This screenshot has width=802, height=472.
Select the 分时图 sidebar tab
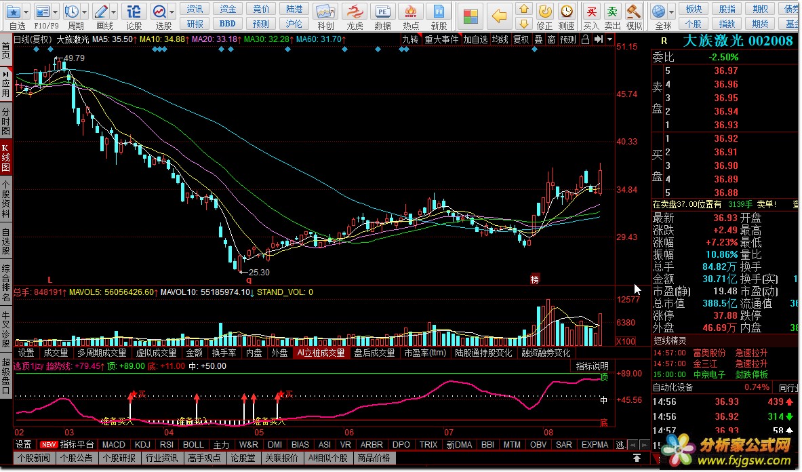(x=5, y=121)
